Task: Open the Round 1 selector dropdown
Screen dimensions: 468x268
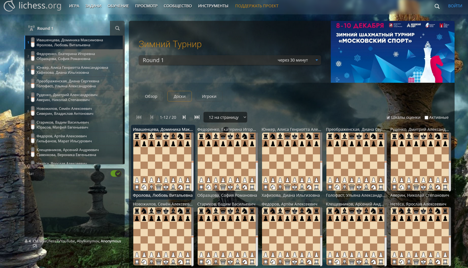Action: pos(229,60)
